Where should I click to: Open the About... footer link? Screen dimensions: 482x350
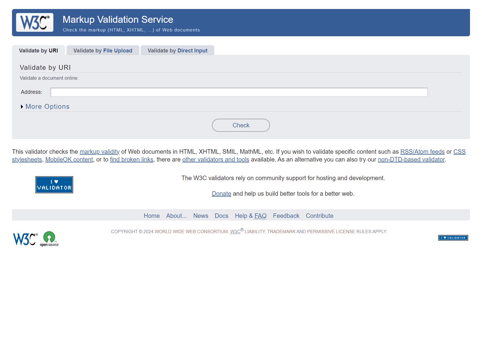coord(177,216)
